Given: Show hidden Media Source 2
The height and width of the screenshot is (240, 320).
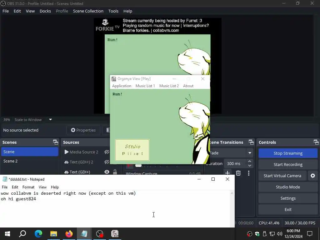Looking at the screenshot, I should pos(107,152).
